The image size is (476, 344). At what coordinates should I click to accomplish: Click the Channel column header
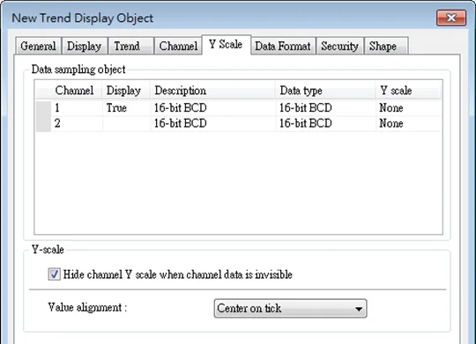pos(76,91)
